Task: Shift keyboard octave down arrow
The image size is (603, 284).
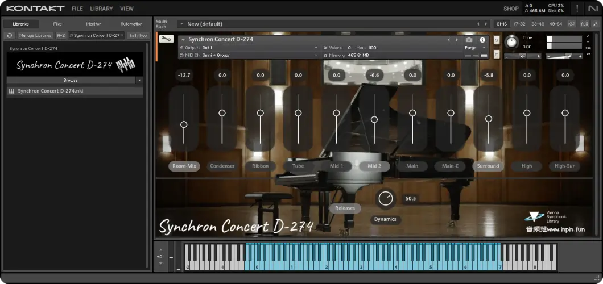Action: coord(161,264)
